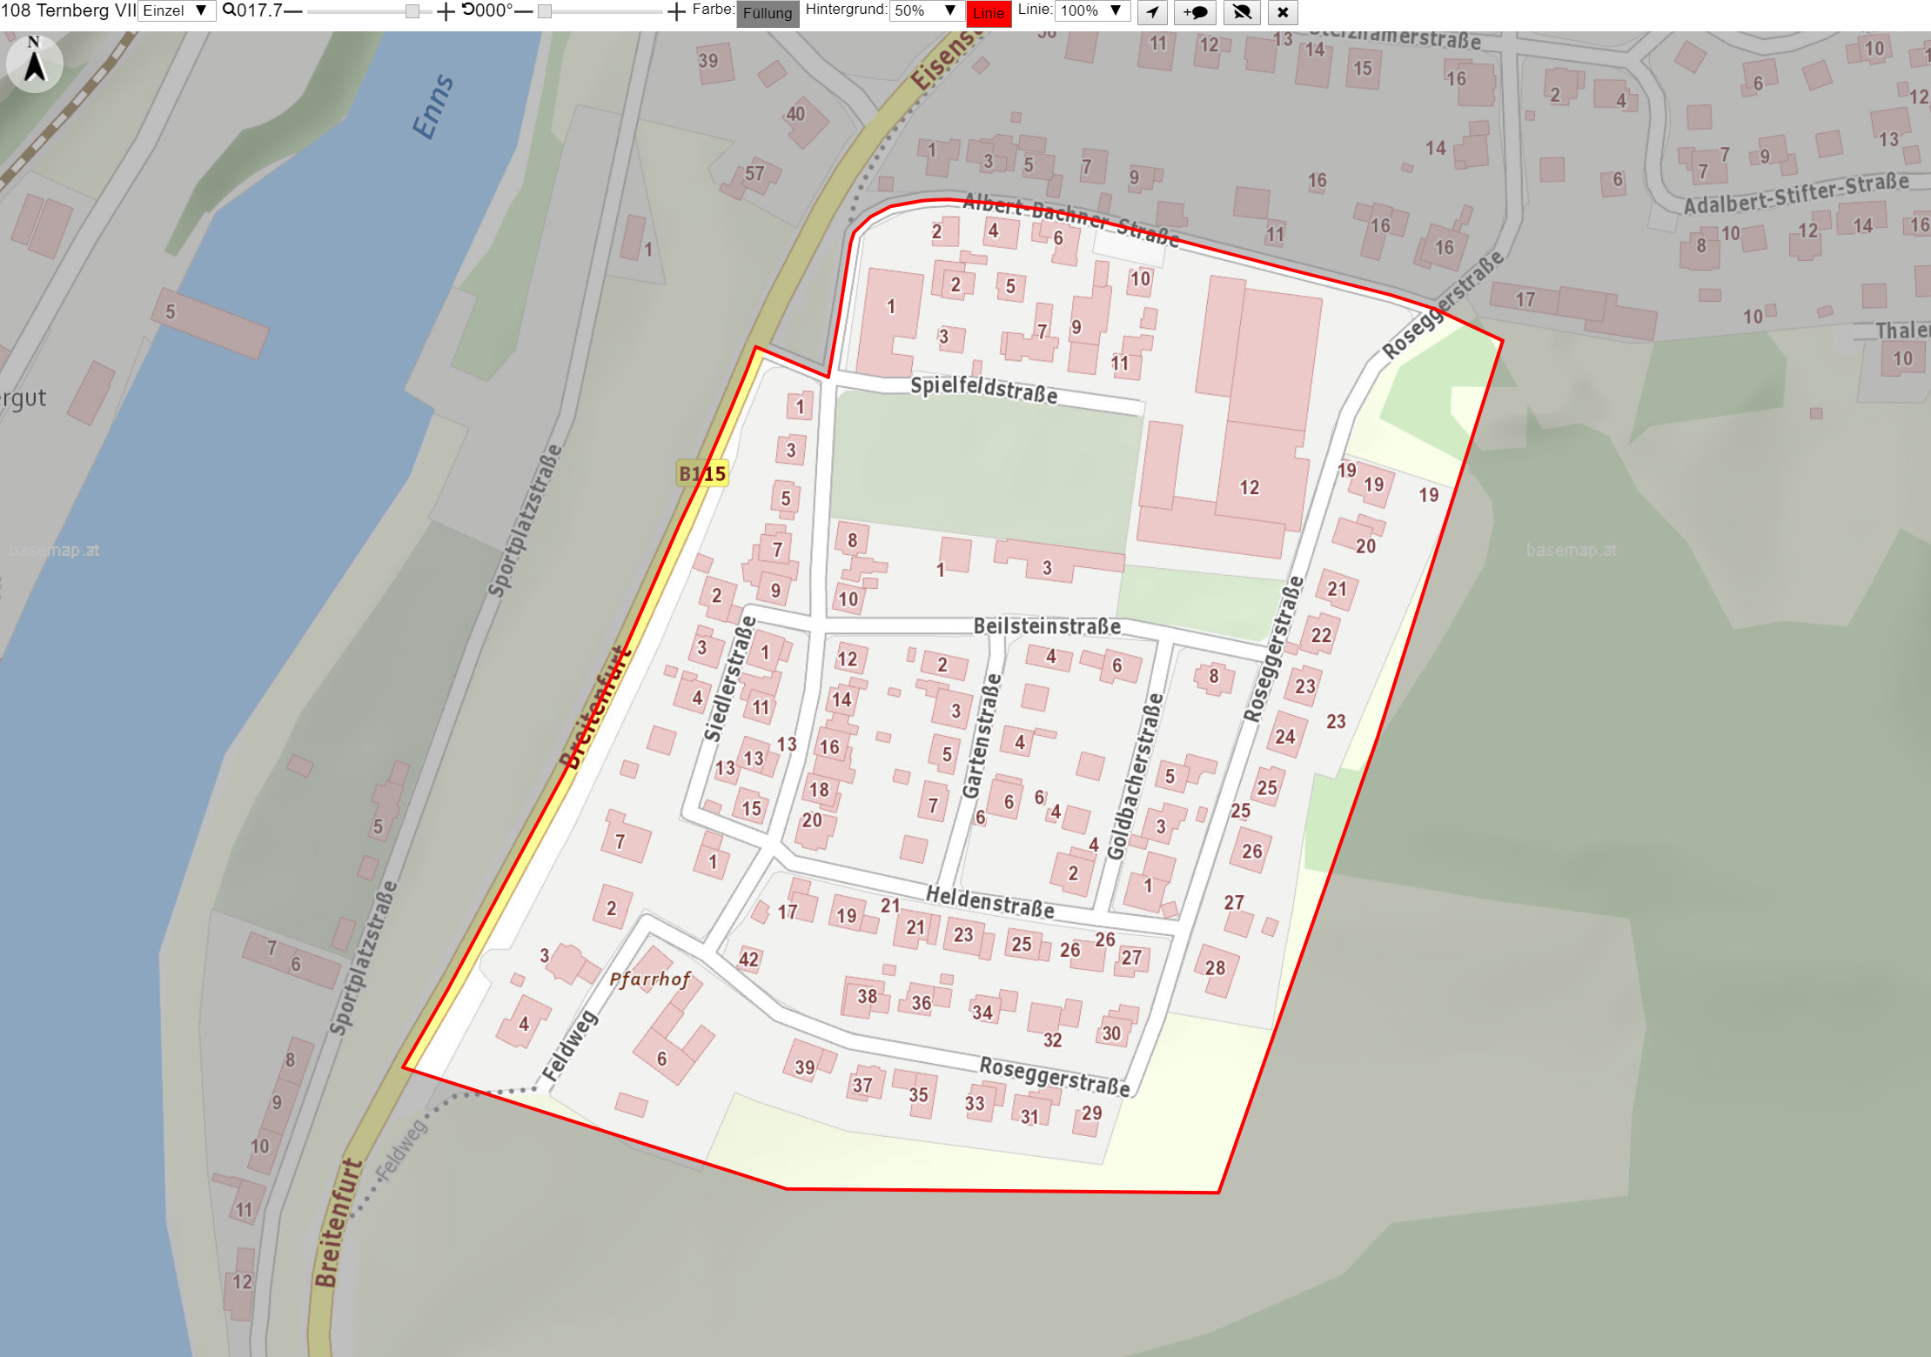Click the magnifier zoom icon
The width and height of the screenshot is (1931, 1357).
229,10
